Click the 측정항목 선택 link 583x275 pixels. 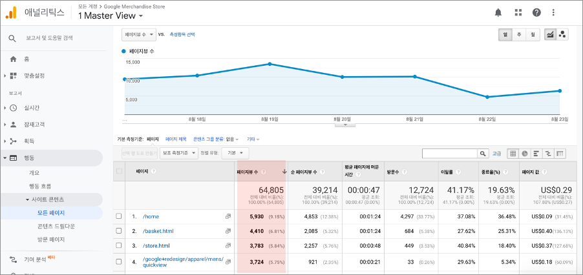click(x=182, y=34)
